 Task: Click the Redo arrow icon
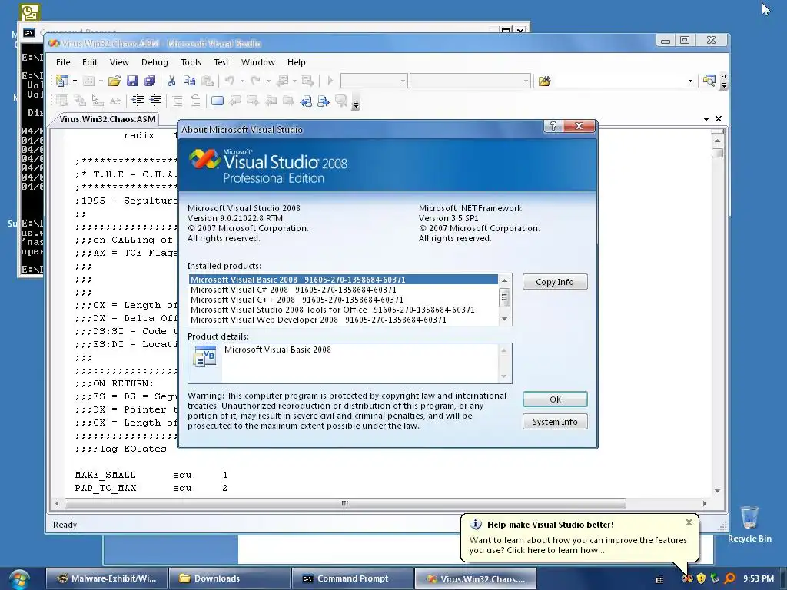click(256, 81)
